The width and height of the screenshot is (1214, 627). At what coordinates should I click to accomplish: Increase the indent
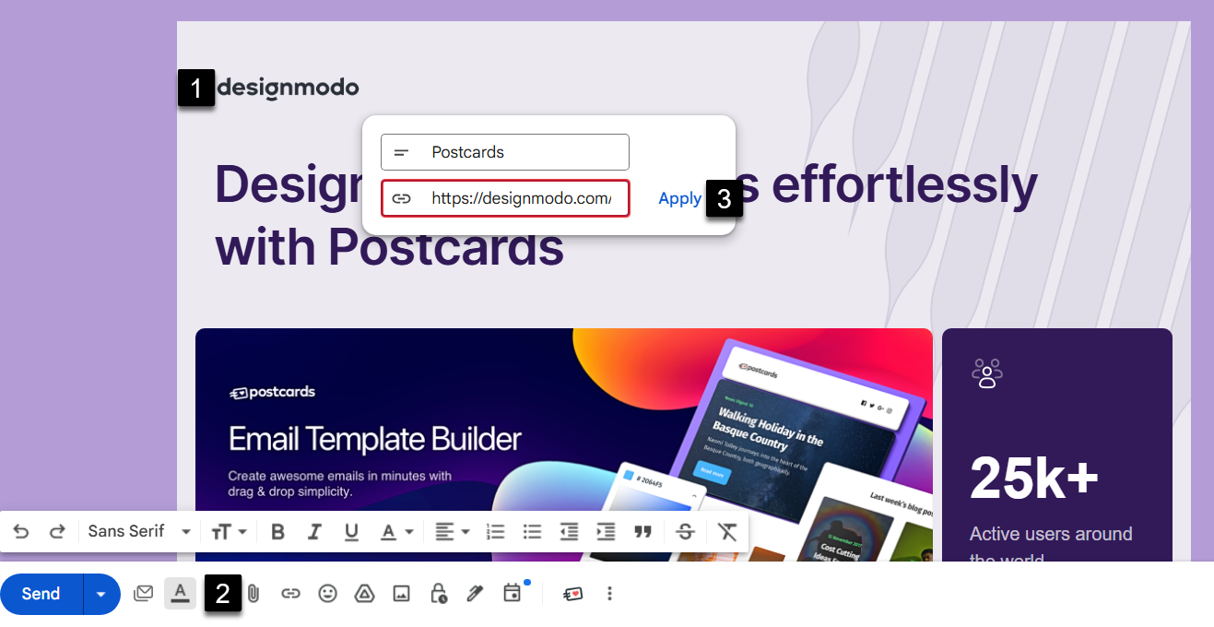pos(606,532)
